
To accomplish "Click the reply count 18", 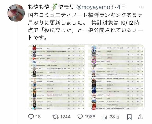I will point(38,117).
